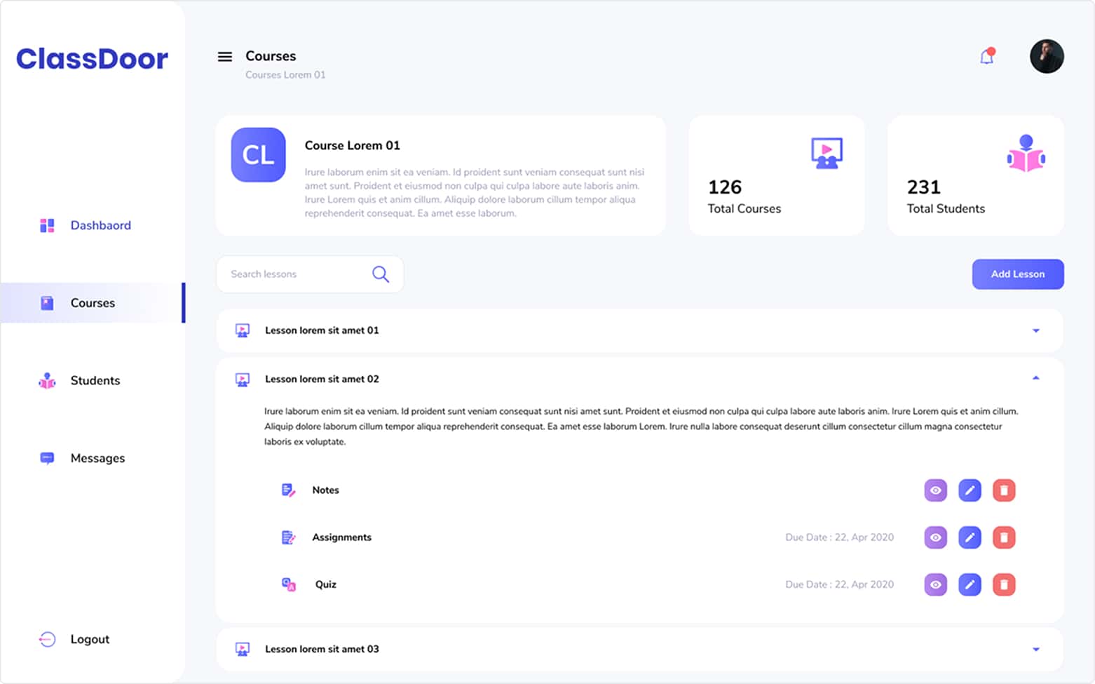Click the video lesson icon beside Lesson 01

pos(242,330)
